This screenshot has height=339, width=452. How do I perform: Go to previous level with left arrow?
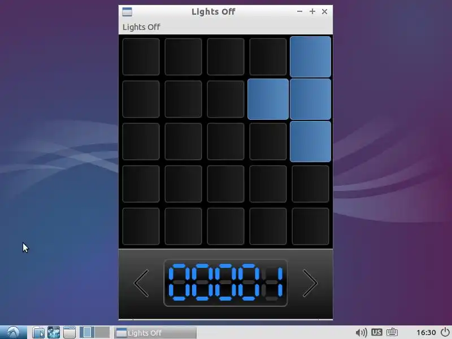(141, 284)
